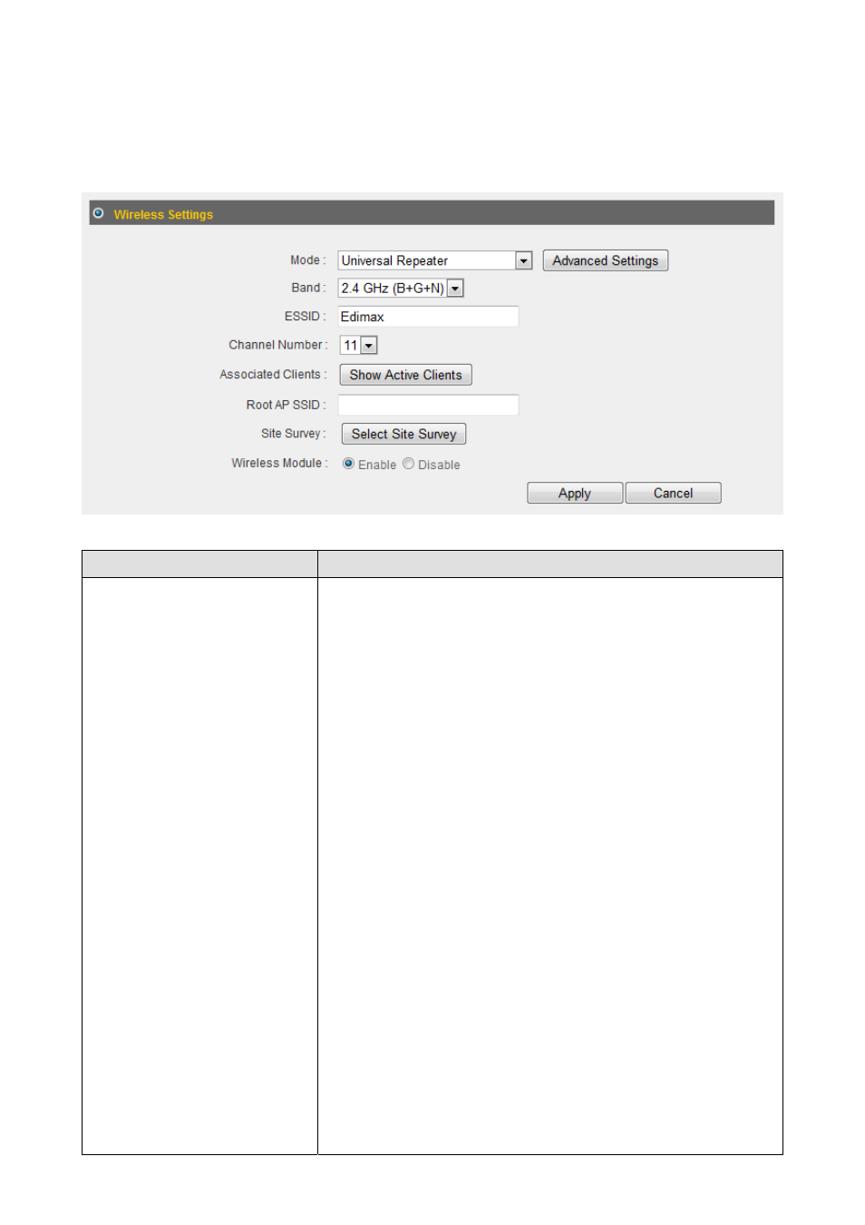
Task: Open the Mode dropdown showing Universal Repeater
Action: (x=434, y=260)
